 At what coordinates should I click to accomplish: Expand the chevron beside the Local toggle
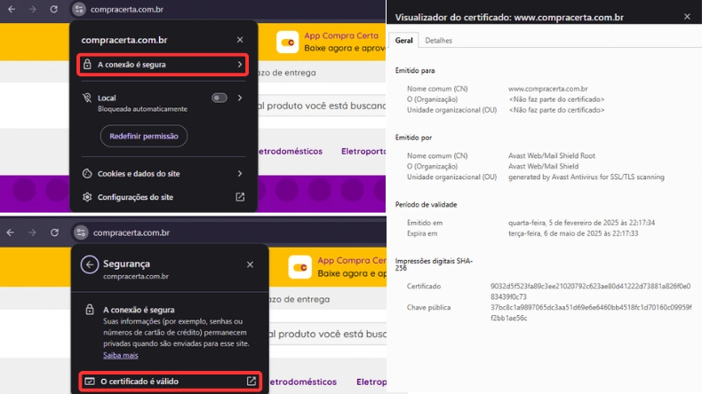pos(240,98)
